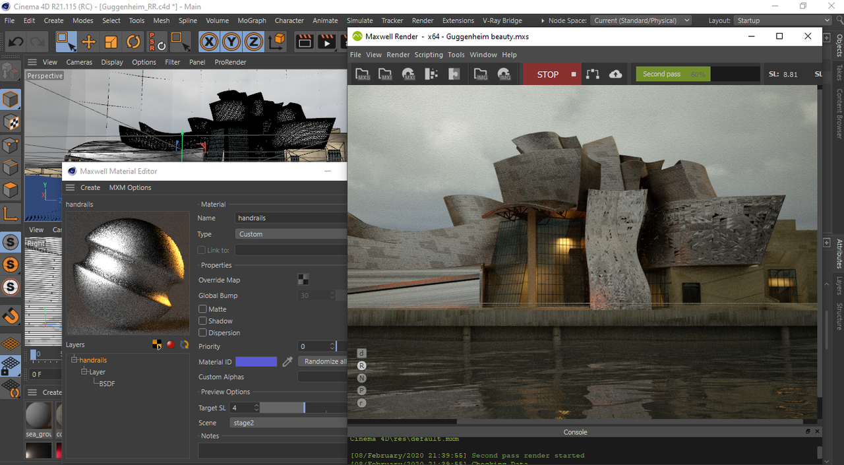844x465 pixels.
Task: Open the material Type Custom dropdown
Action: [291, 234]
